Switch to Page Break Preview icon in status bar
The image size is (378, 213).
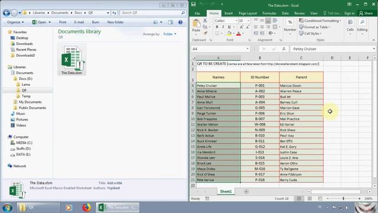pyautogui.click(x=320, y=199)
